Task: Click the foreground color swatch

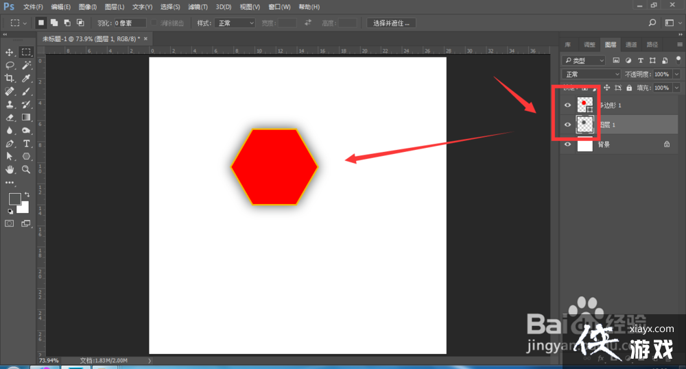Action: (14, 199)
